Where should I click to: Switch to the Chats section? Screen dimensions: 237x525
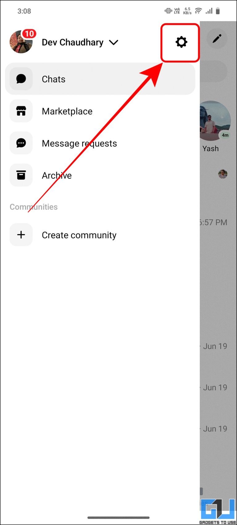pyautogui.click(x=54, y=79)
